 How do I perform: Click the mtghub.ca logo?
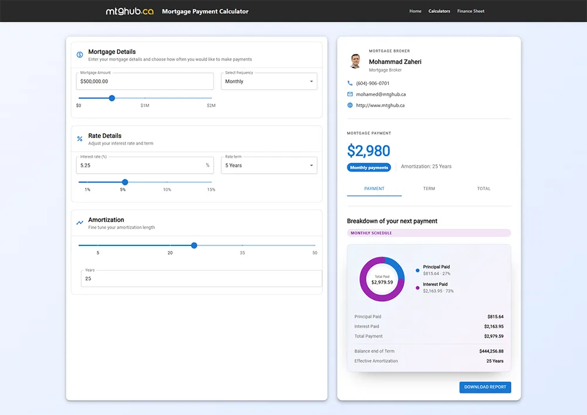130,11
